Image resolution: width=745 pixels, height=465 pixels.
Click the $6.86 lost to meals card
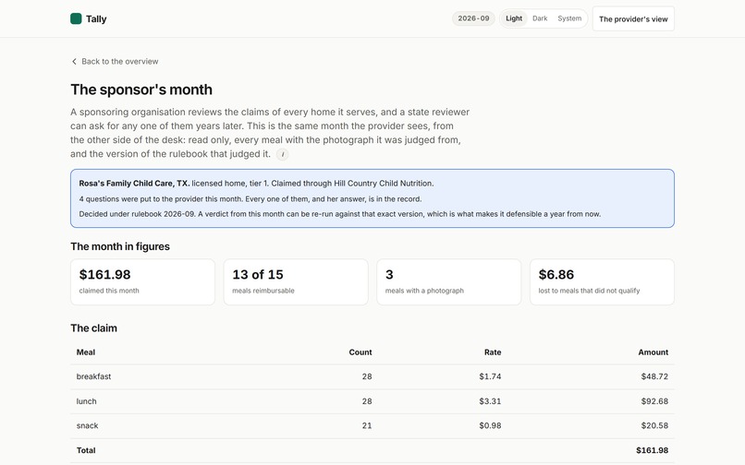(x=602, y=281)
